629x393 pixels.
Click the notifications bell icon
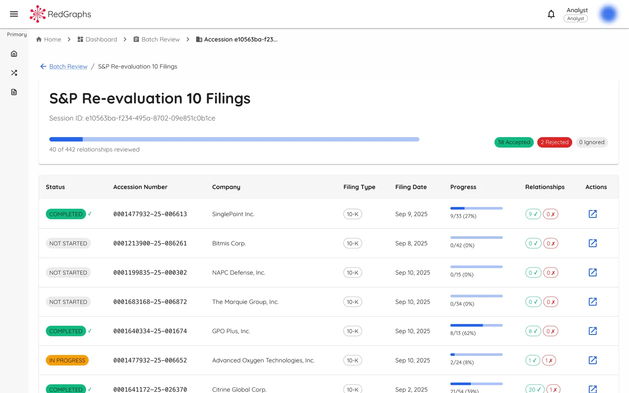click(x=551, y=14)
